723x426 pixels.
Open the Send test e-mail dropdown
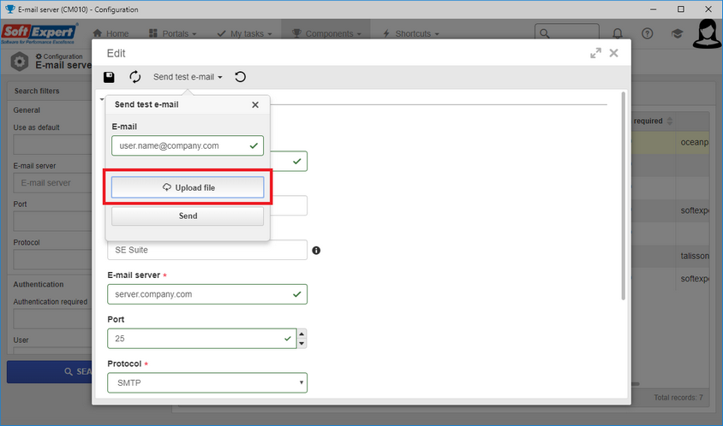tap(188, 77)
